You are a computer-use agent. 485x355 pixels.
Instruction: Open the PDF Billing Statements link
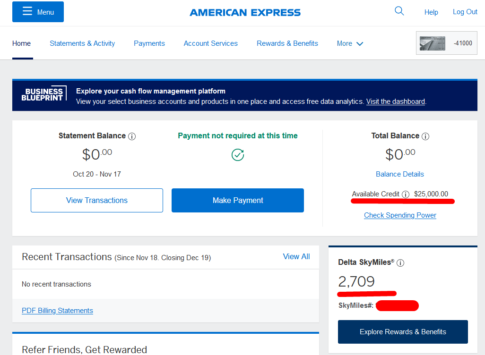pos(57,311)
